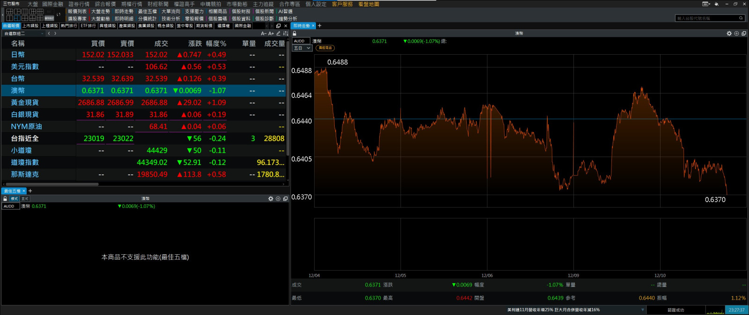Screen dimensions: 749x315
Task: Click the add-panel plus circle in chart header
Action: (736, 34)
